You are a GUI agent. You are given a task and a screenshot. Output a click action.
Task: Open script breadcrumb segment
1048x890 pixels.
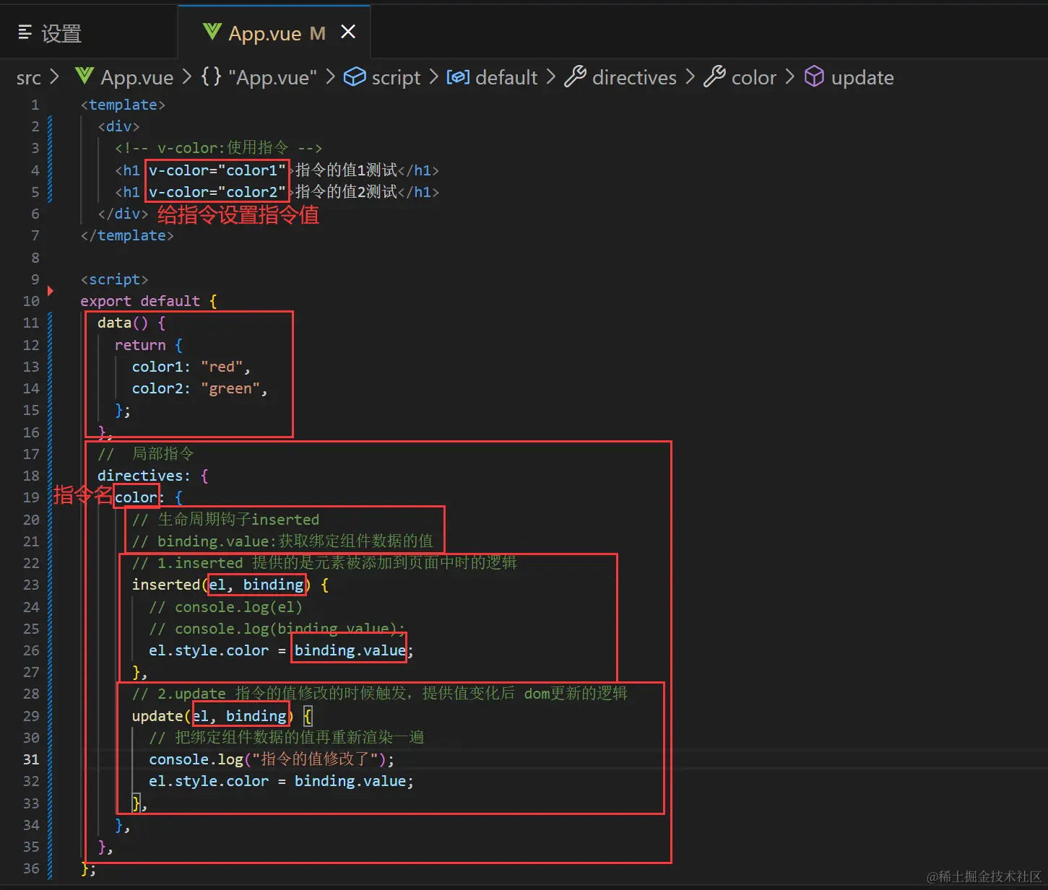pyautogui.click(x=396, y=78)
